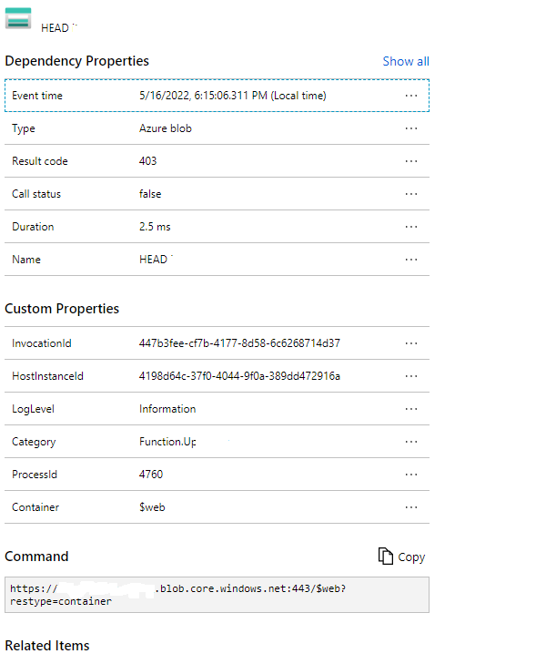Select the InvocationId GUID value
Screen dimensions: 556x664
[x=239, y=343]
